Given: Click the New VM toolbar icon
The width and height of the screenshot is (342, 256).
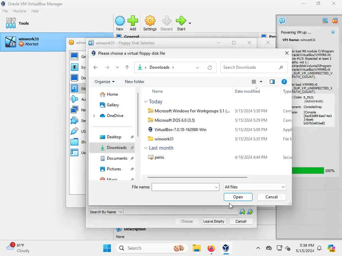Looking at the screenshot, I should pos(120,23).
